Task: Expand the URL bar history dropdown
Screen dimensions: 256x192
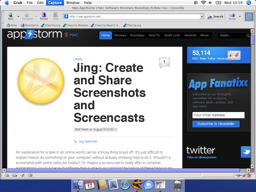Action: point(202,17)
